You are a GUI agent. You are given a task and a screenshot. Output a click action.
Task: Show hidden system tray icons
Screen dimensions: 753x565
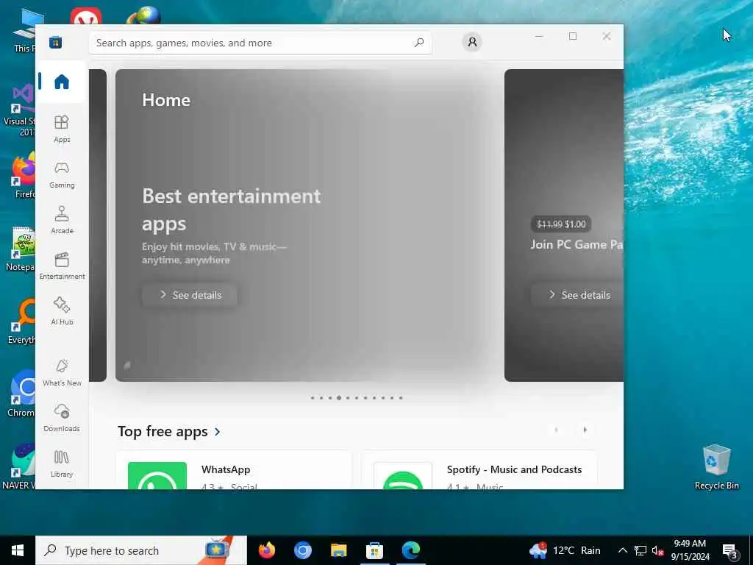tap(622, 550)
